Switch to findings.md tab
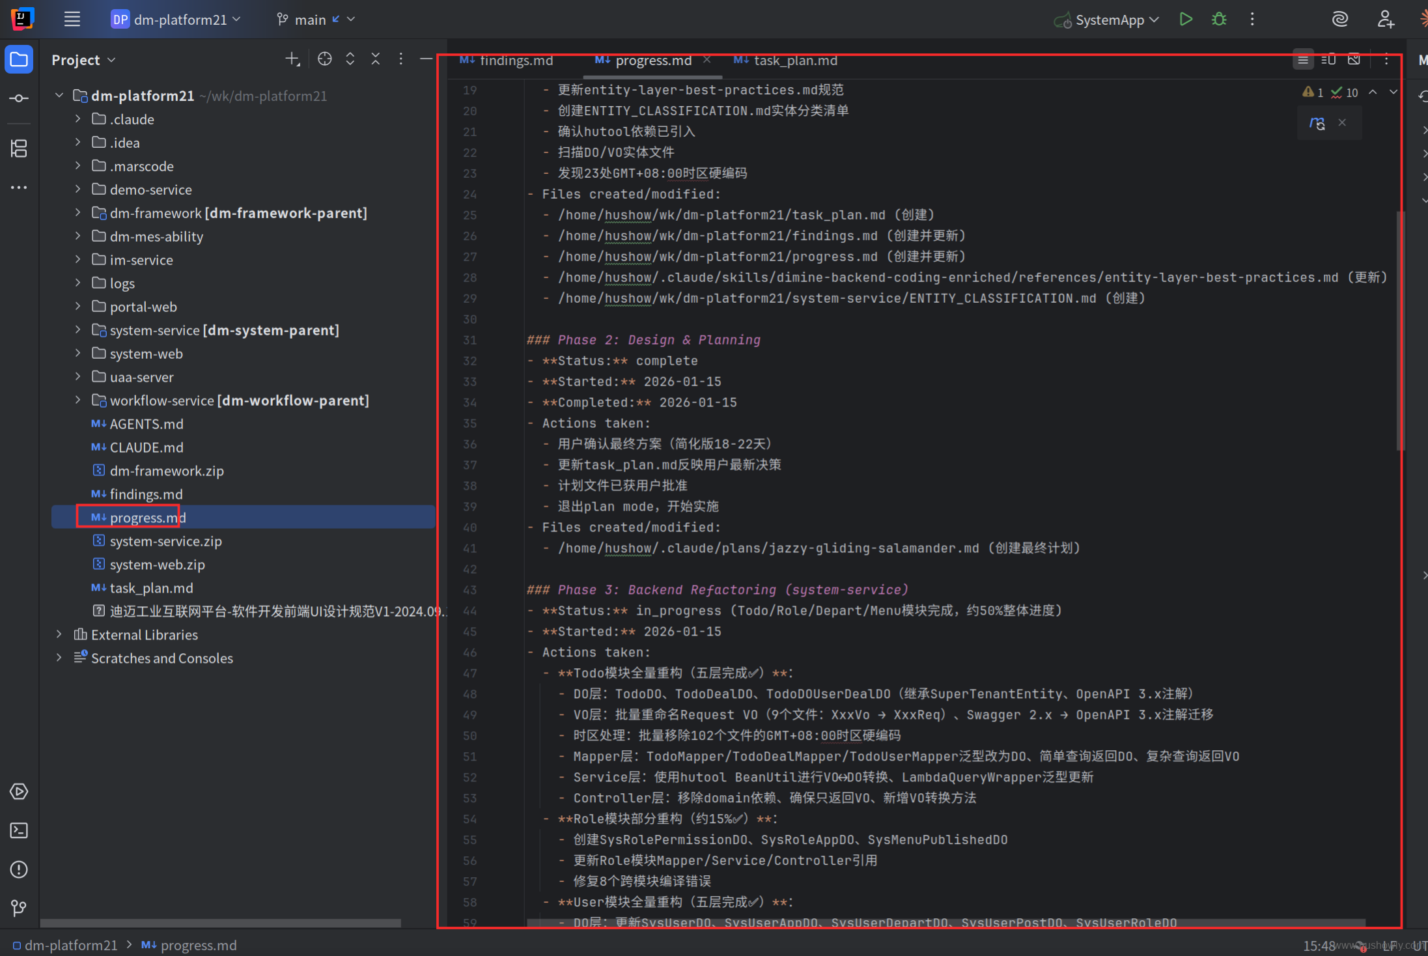Screen dimensions: 1428x956 pos(516,61)
